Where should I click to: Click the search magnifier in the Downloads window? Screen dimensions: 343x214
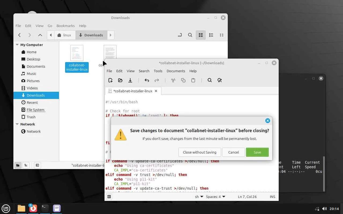click(190, 35)
